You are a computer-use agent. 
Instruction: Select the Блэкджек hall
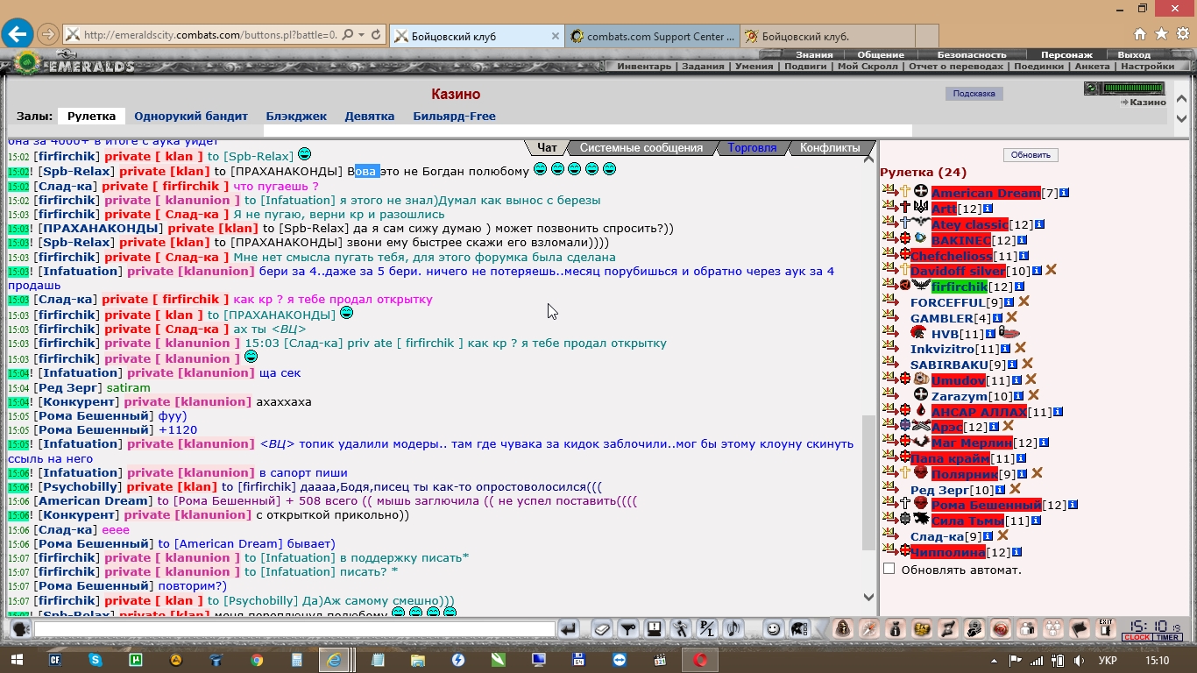(296, 116)
